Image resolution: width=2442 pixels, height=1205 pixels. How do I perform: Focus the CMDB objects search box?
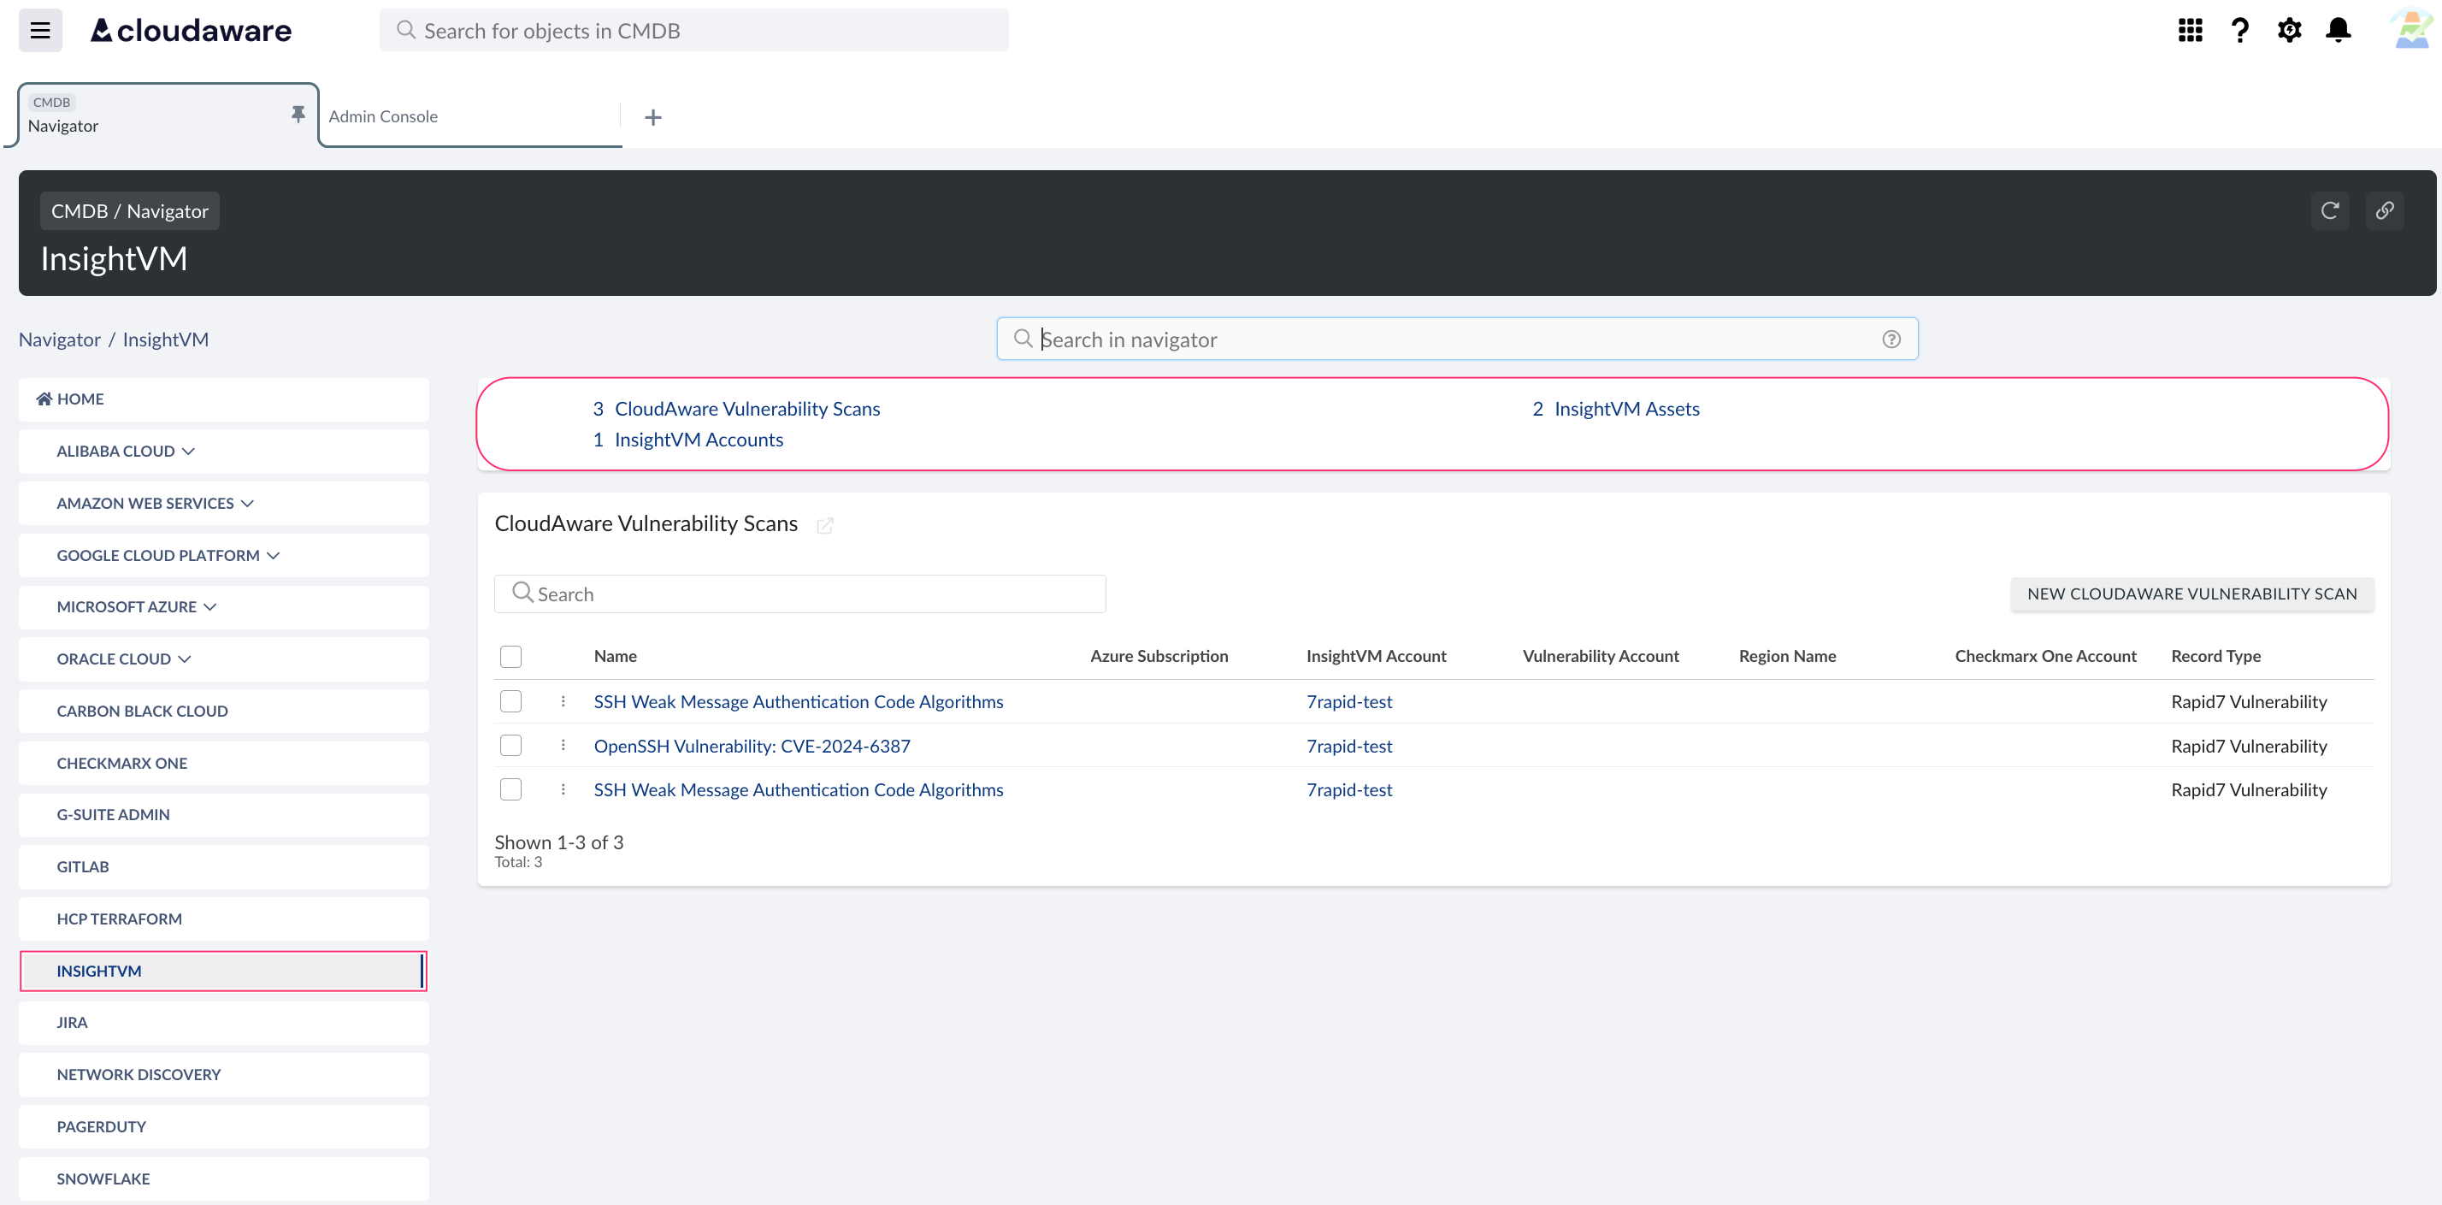(694, 30)
